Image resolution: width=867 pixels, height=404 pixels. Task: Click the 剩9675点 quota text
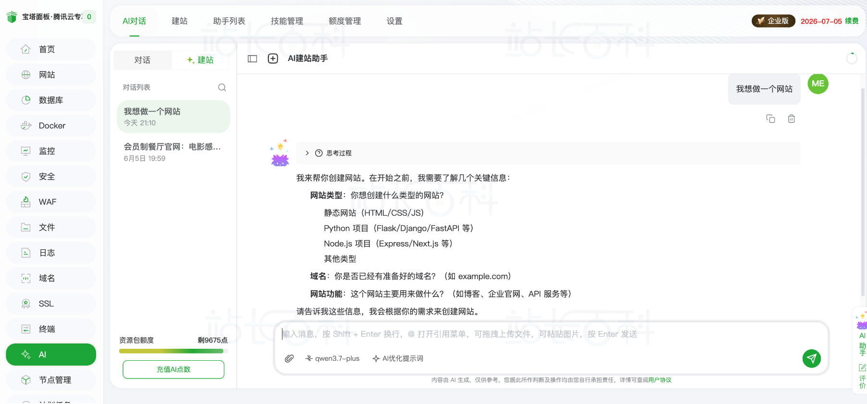click(212, 340)
